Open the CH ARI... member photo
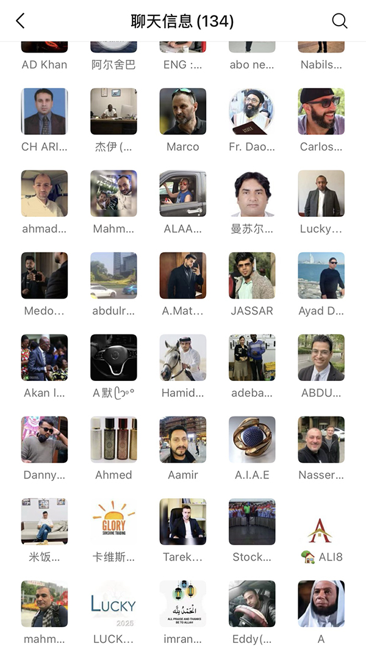The image size is (366, 660). [x=44, y=111]
